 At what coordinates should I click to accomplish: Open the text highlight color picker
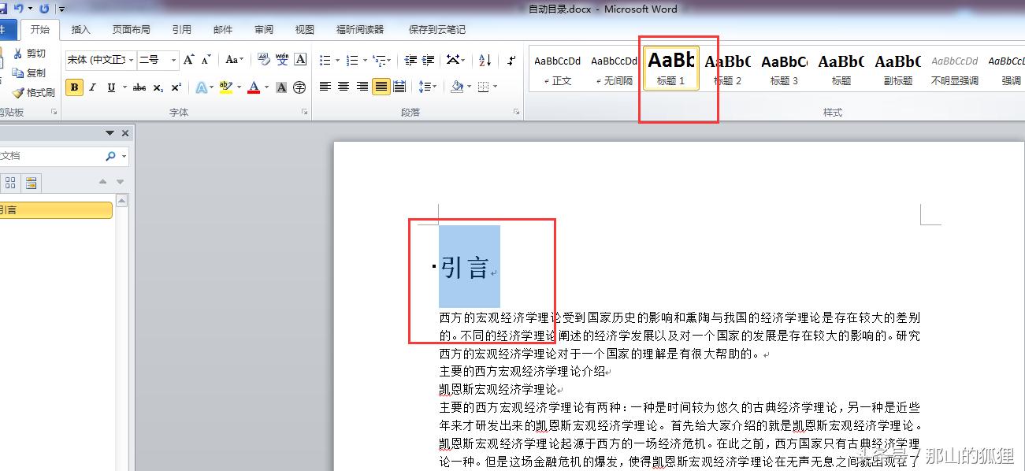[238, 87]
